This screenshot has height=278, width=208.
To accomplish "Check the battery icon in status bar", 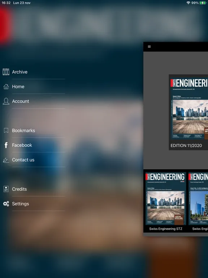I will click(203, 3).
